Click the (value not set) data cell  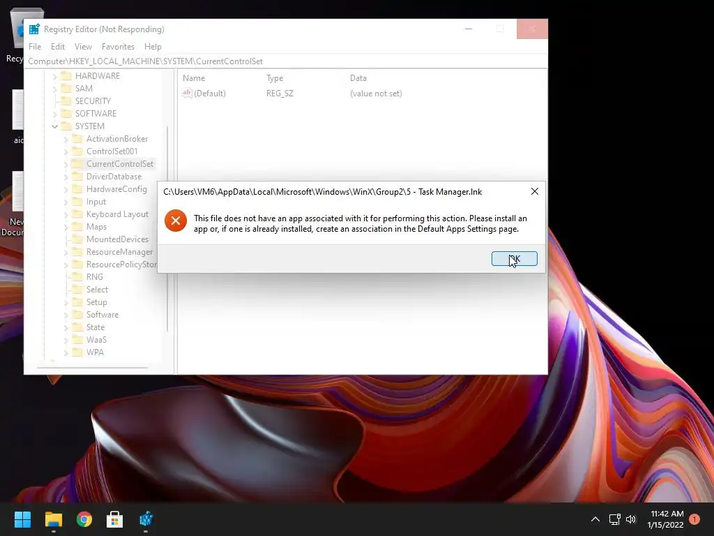(376, 94)
